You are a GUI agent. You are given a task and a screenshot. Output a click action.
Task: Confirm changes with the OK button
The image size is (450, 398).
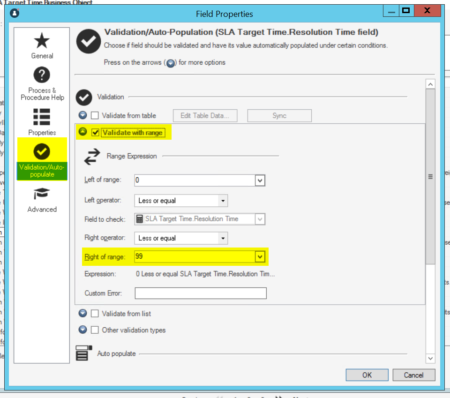367,375
